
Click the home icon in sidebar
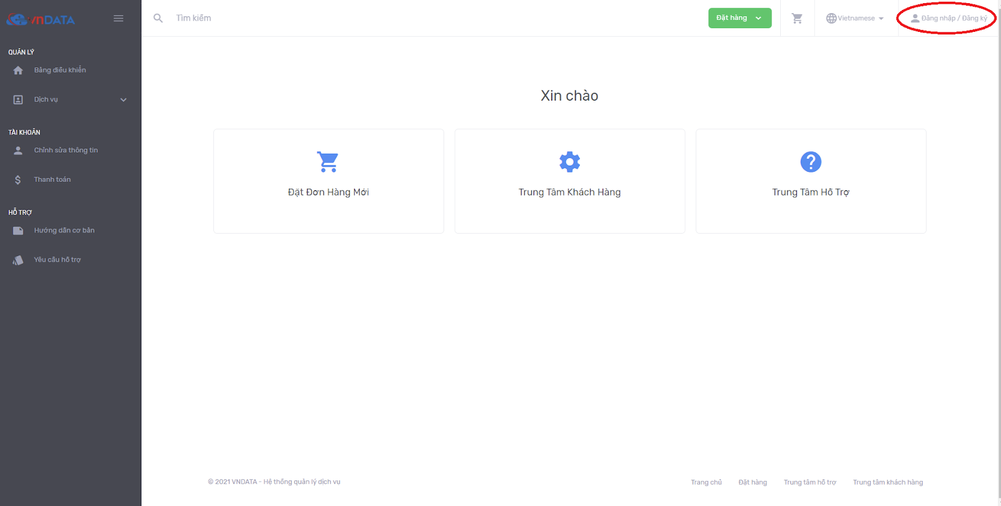coord(18,71)
